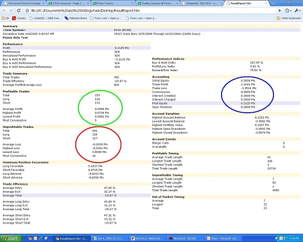Launch Internet Explorer from quick launch
The width and height of the screenshot is (303, 242).
click(x=41, y=239)
